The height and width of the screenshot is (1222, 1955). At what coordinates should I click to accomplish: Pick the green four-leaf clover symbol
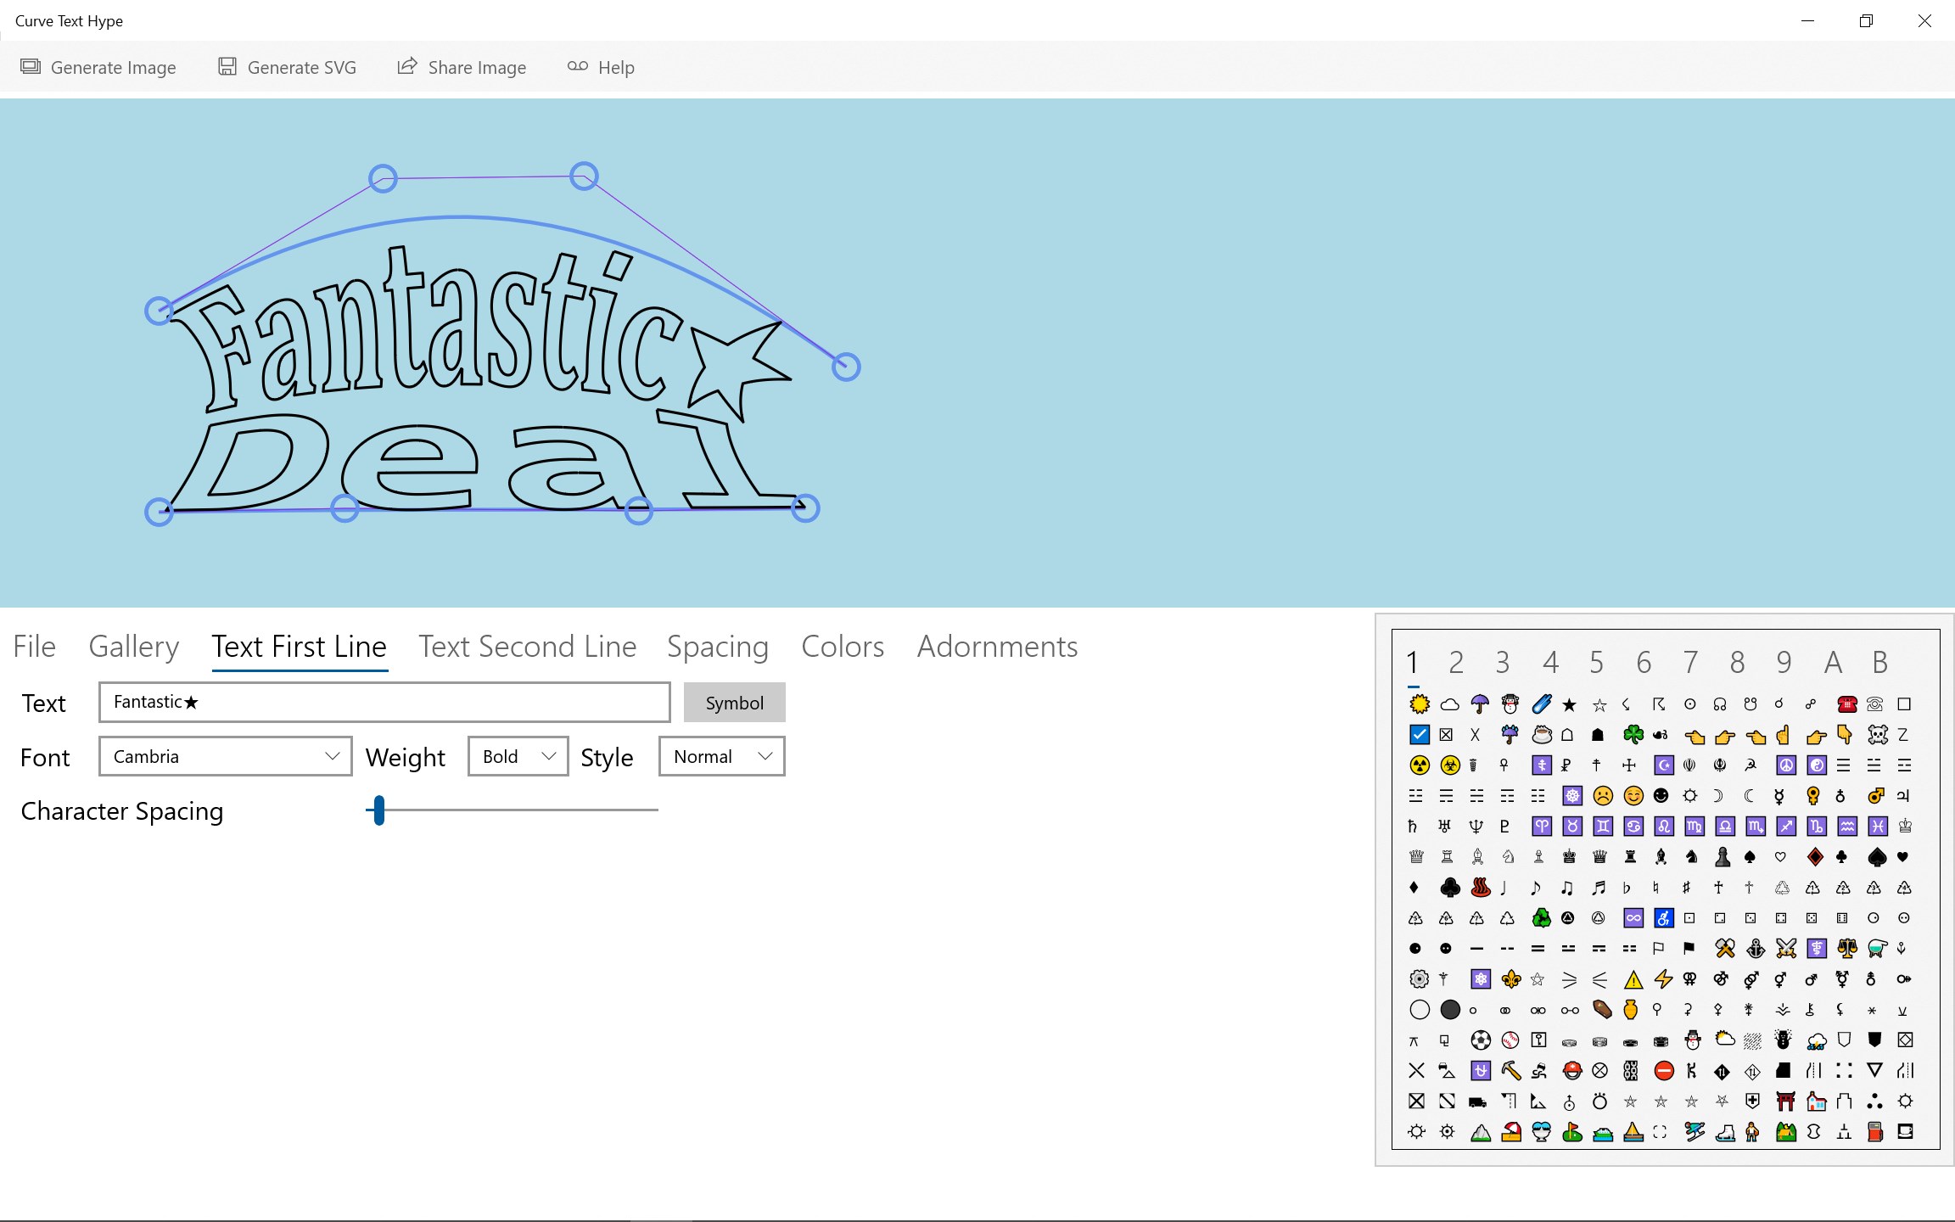[1633, 735]
